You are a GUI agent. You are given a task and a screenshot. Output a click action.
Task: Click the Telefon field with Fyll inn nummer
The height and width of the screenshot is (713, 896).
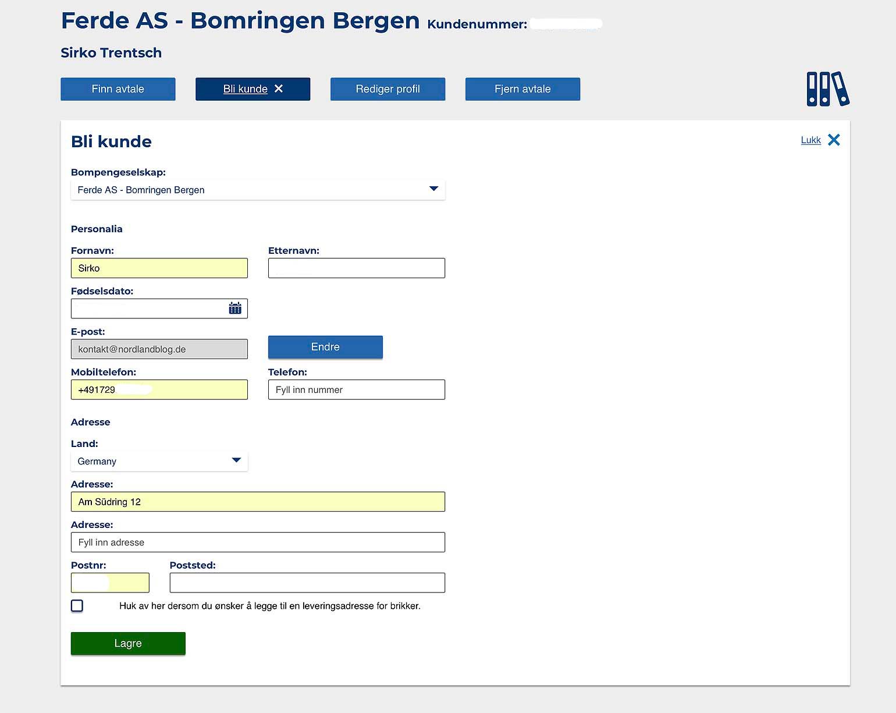(x=357, y=389)
